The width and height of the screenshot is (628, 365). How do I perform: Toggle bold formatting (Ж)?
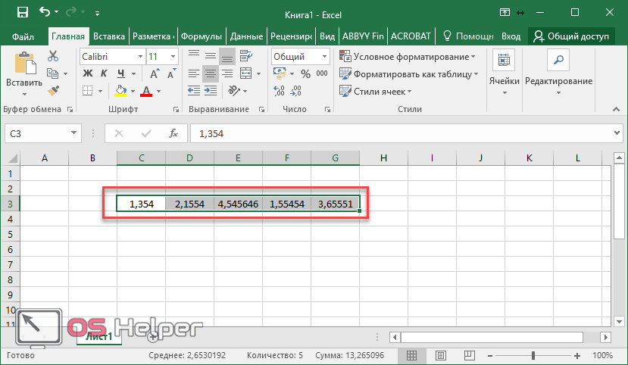(x=86, y=73)
